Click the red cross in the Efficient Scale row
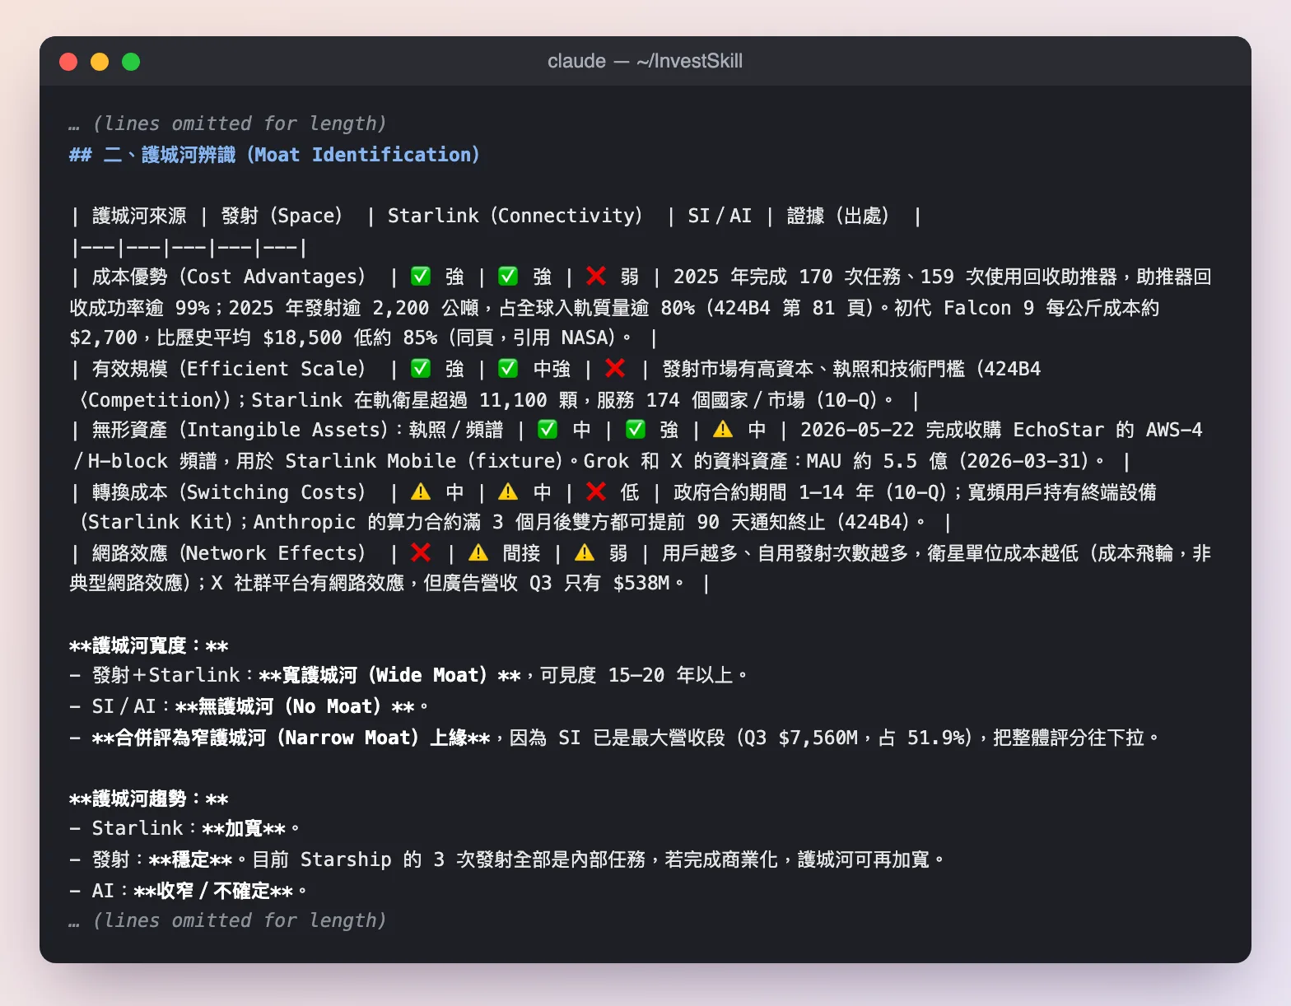The image size is (1291, 1006). (615, 368)
